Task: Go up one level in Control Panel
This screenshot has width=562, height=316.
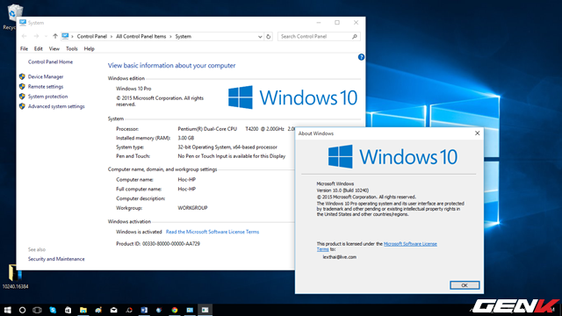Action: point(54,36)
